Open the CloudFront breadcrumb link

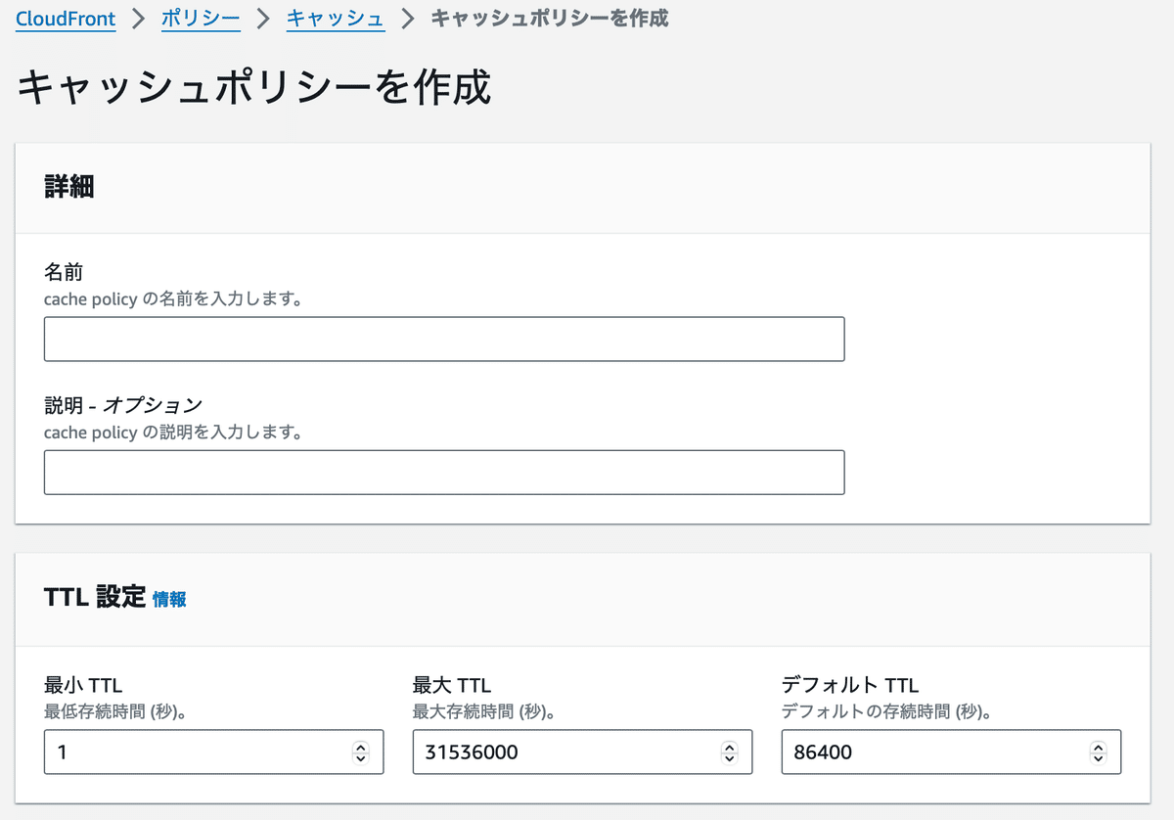pyautogui.click(x=65, y=18)
